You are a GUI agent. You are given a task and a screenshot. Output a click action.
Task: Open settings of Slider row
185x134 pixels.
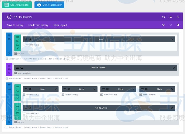click(18, 37)
